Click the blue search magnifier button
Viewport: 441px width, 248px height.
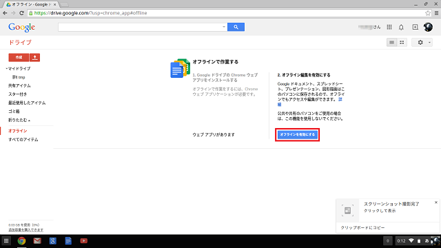point(236,27)
